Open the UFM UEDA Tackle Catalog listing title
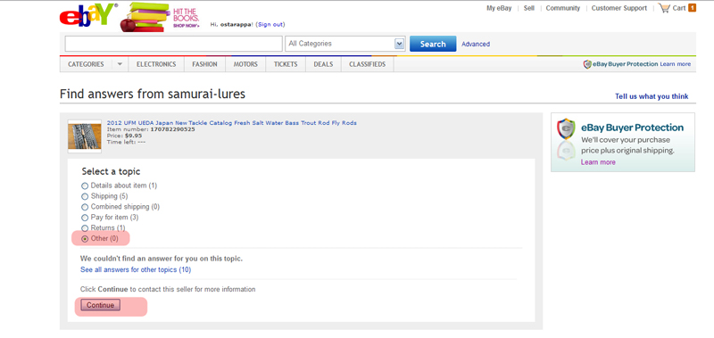Screen dimensions: 714x338 [232, 123]
